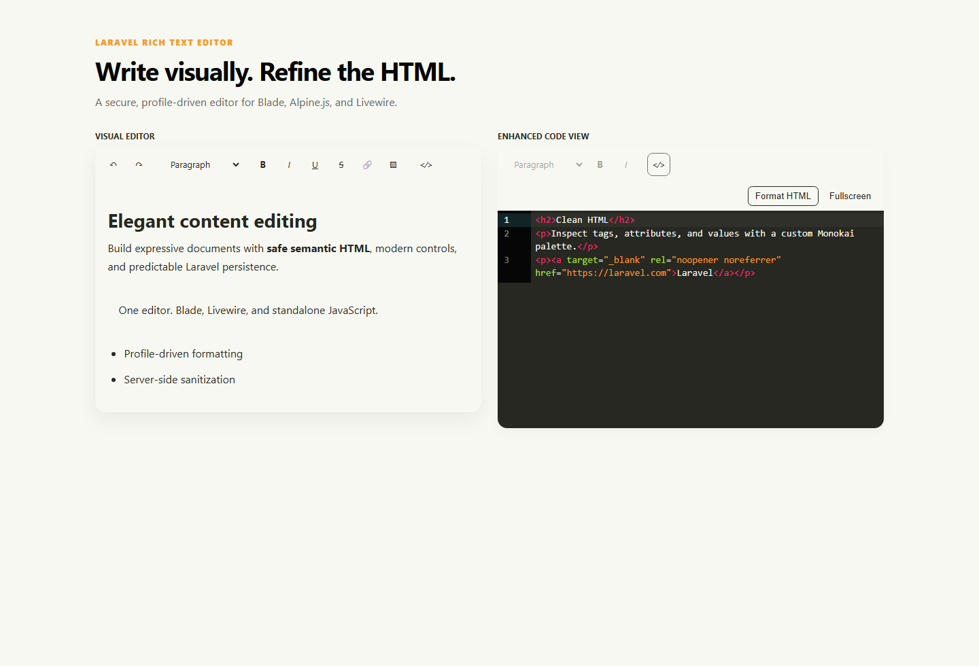Click the bold text safe semantic HTML

318,249
